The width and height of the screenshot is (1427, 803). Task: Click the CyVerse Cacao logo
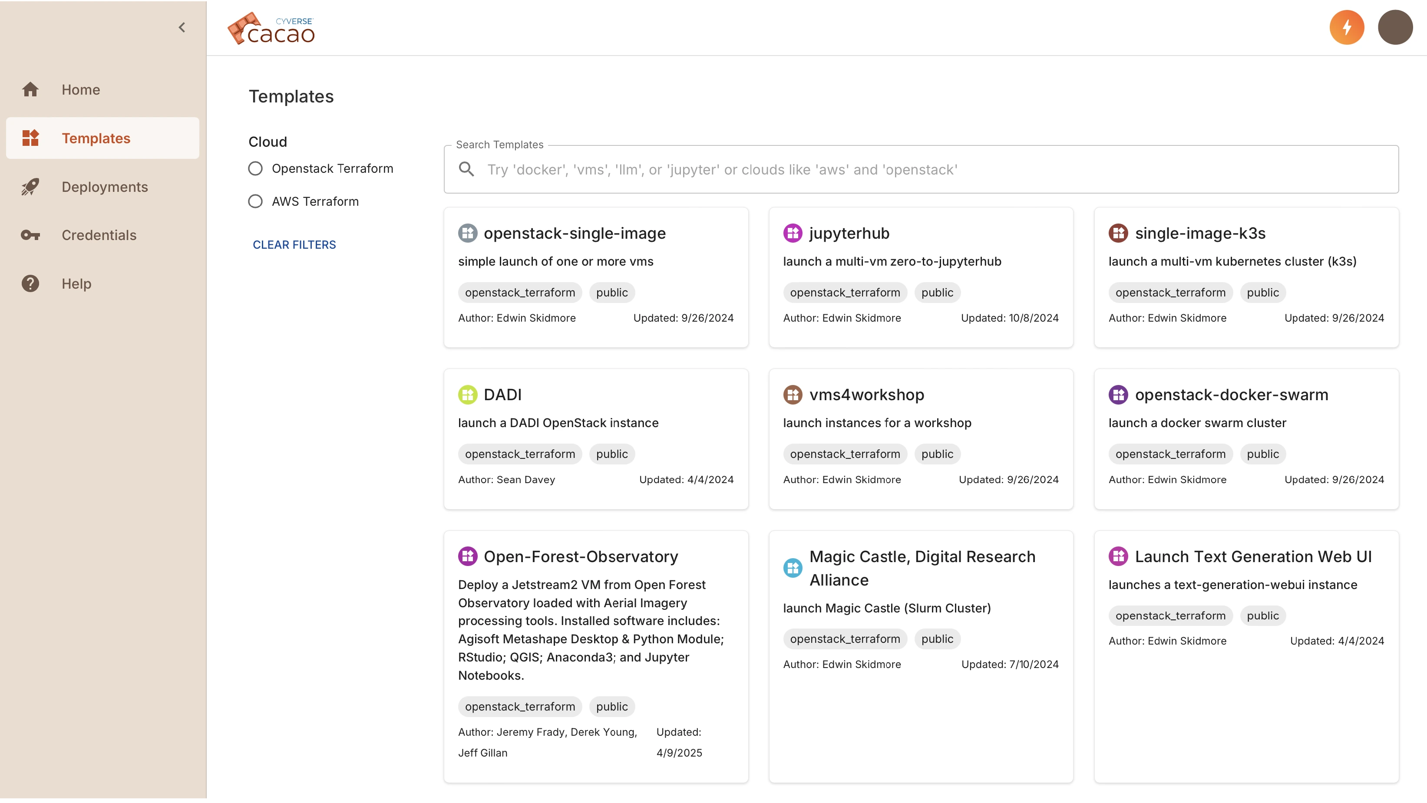[x=271, y=28]
